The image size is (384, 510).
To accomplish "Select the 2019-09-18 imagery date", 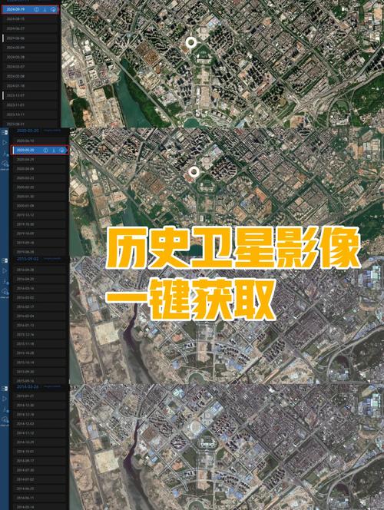I will (x=40, y=243).
